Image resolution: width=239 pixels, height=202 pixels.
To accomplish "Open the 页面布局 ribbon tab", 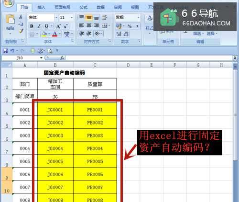I will click(63, 7).
